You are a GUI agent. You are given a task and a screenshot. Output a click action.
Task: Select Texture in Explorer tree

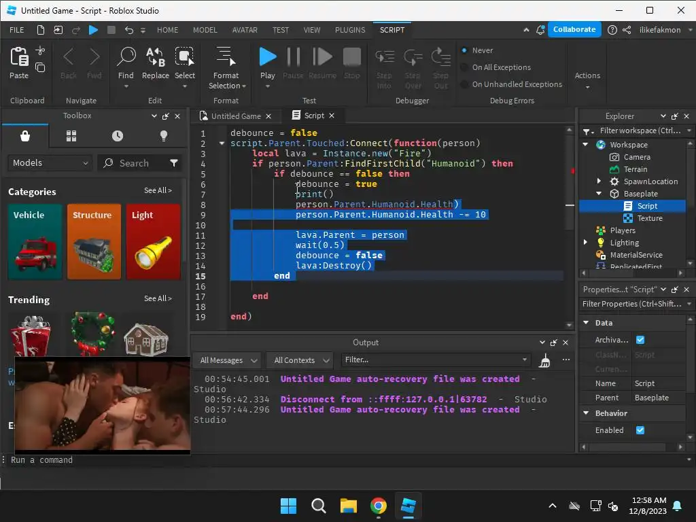[650, 218]
